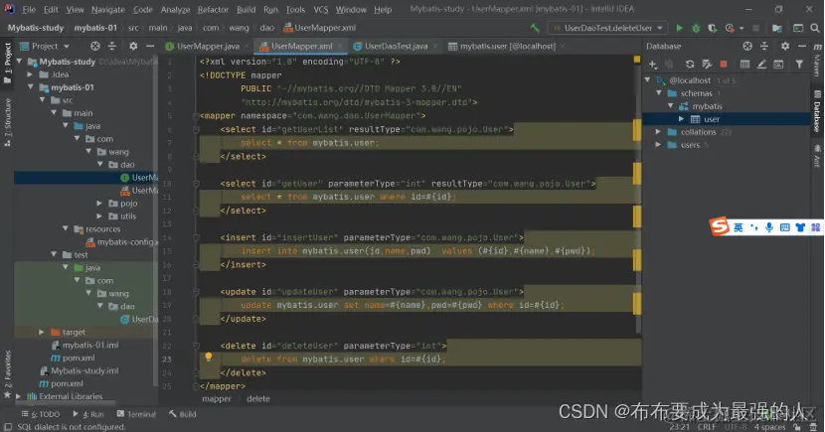Image resolution: width=825 pixels, height=432 pixels.
Task: Click the yellow lightbulb intention icon on line 23
Action: pyautogui.click(x=209, y=357)
